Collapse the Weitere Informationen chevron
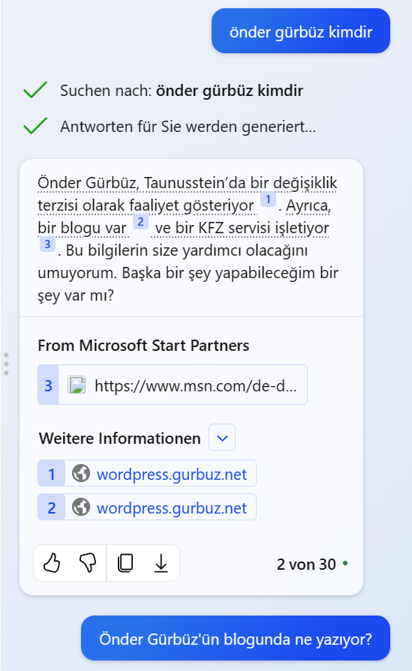 click(x=222, y=437)
